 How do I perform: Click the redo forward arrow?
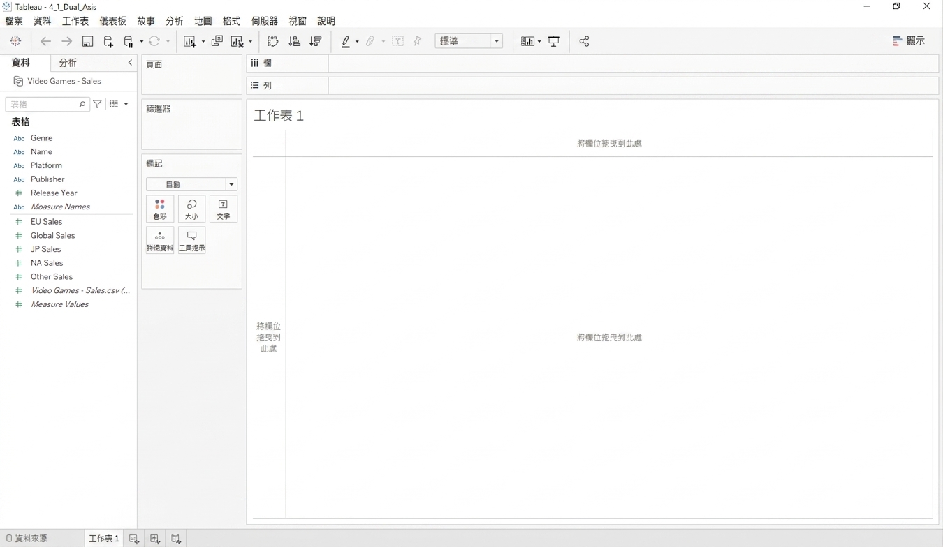point(66,41)
